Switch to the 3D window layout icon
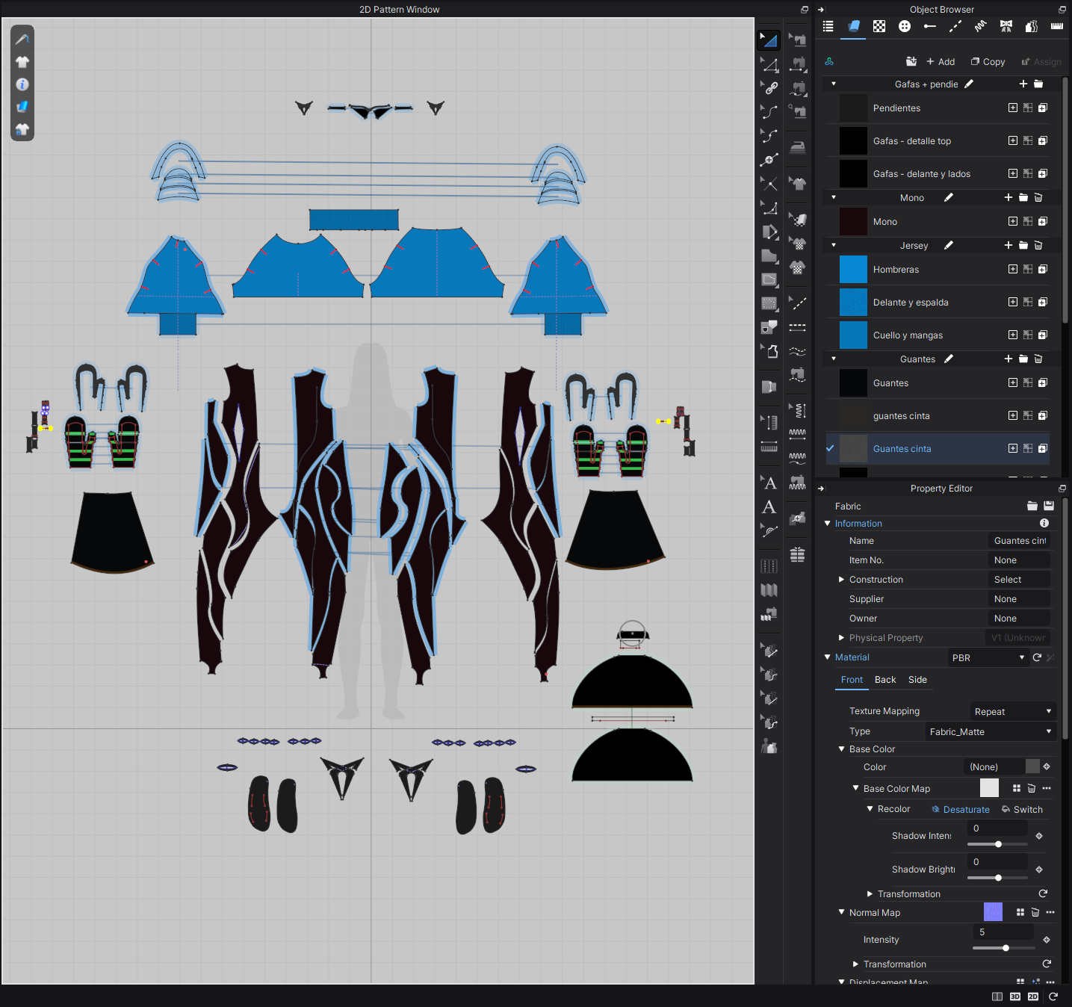 coord(1014,997)
